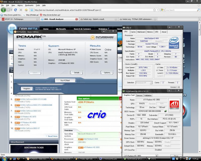
Task: Click the Windows Start orb
Action: point(4,159)
